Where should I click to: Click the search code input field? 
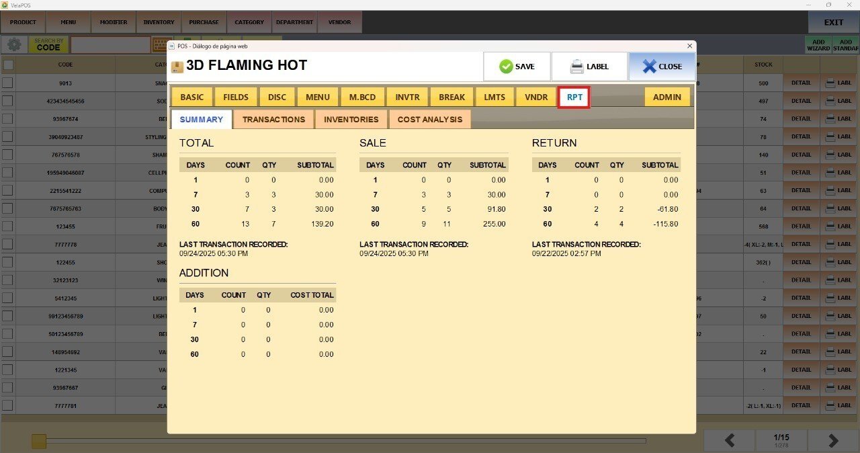click(110, 44)
